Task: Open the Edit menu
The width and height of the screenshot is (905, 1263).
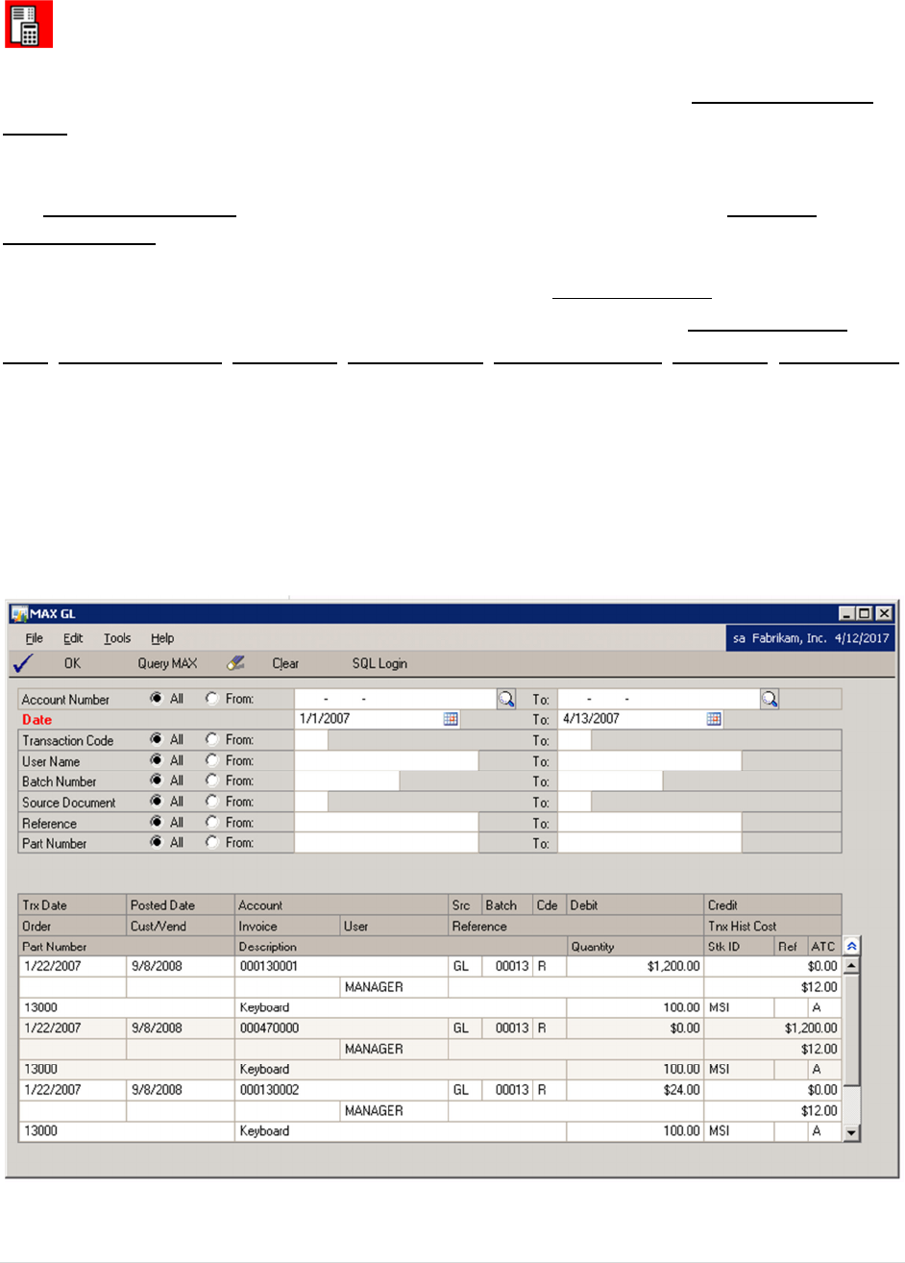Action: click(74, 638)
